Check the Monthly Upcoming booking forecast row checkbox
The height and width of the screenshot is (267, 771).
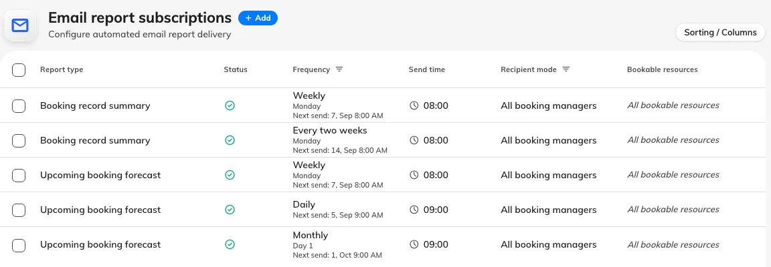pyautogui.click(x=19, y=245)
